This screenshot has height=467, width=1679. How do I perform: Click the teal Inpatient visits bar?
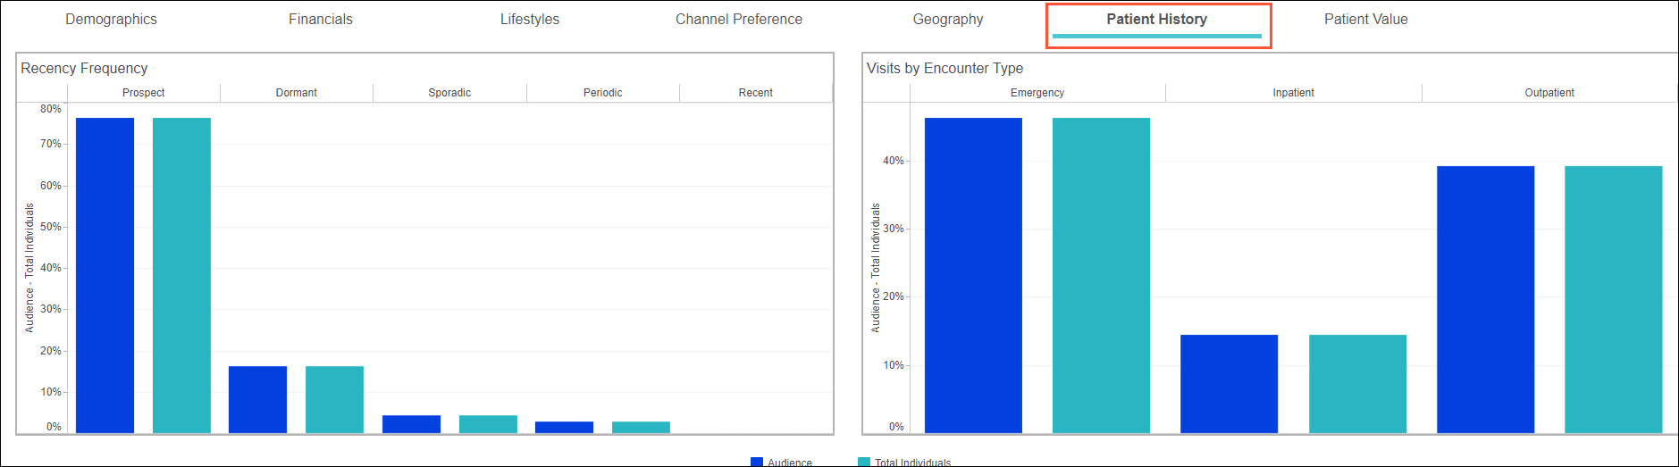tap(1357, 384)
